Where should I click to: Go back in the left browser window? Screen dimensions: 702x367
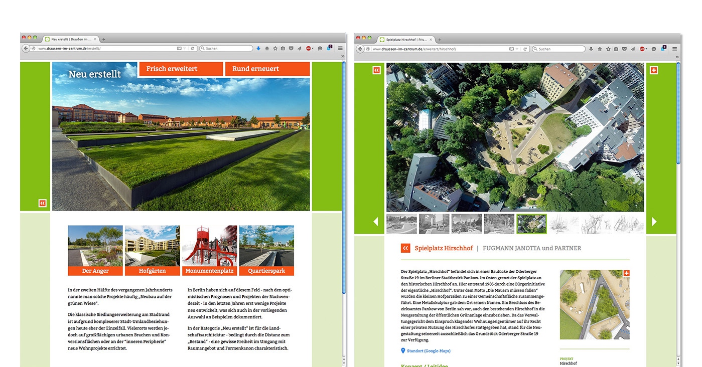(x=26, y=49)
